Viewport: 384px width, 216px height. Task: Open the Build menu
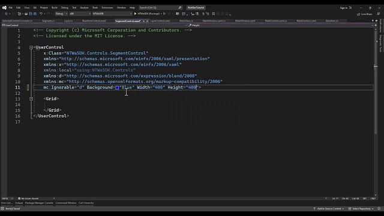[x=55, y=8]
